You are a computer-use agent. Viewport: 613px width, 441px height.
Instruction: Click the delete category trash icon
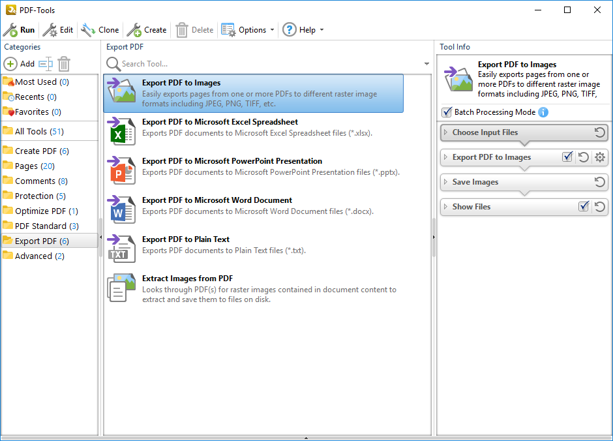64,64
